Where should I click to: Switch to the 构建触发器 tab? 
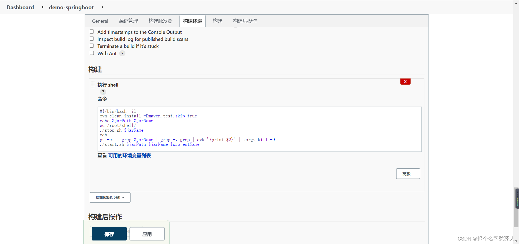pyautogui.click(x=160, y=21)
